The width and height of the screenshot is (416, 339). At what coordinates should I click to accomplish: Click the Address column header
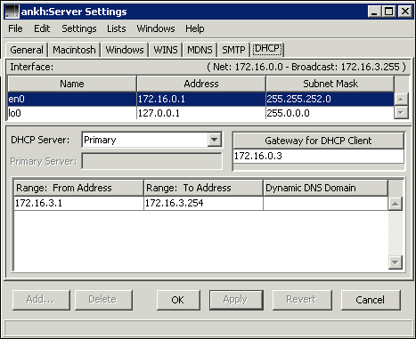pyautogui.click(x=201, y=84)
